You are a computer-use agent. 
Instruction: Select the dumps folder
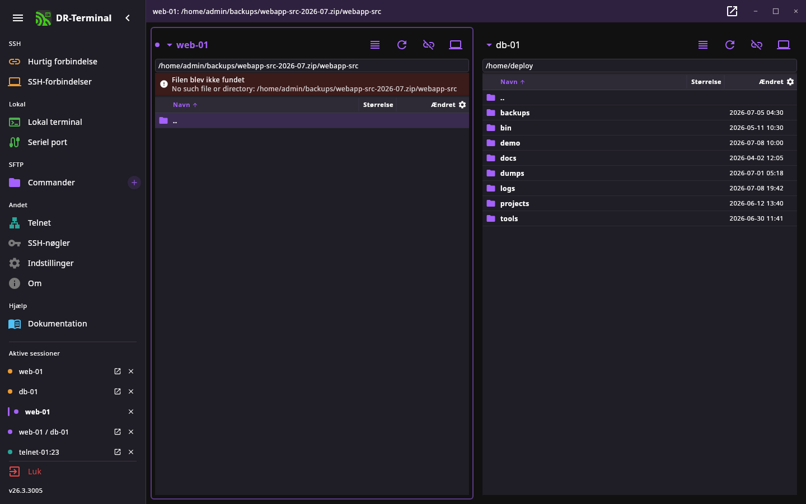[x=640, y=173]
